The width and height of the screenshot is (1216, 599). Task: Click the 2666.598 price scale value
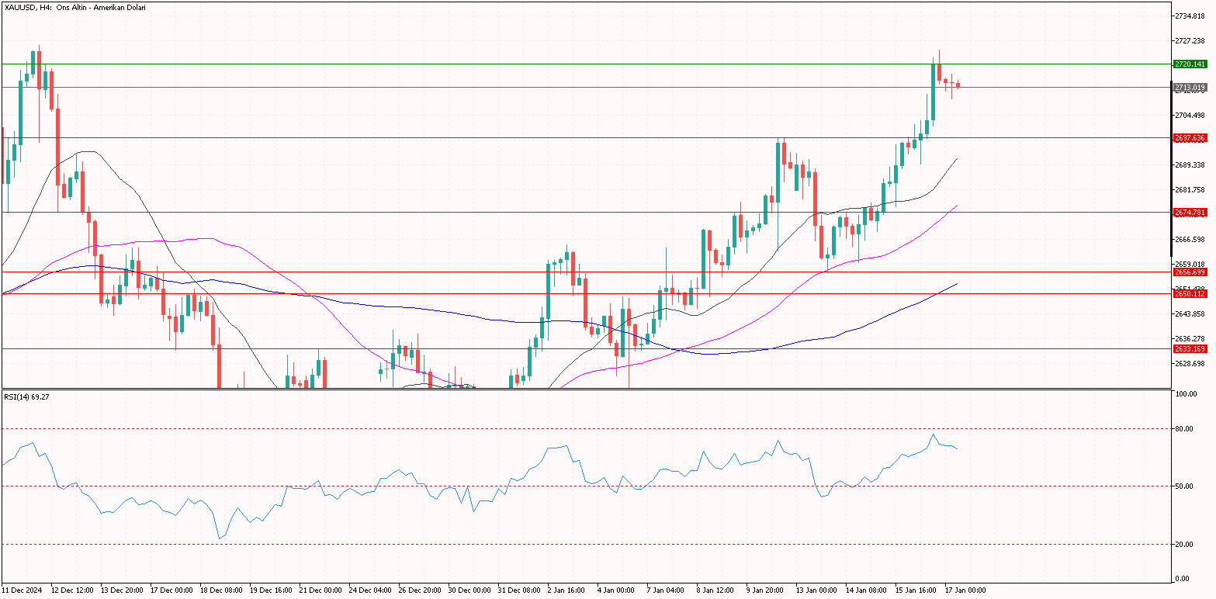click(1190, 239)
